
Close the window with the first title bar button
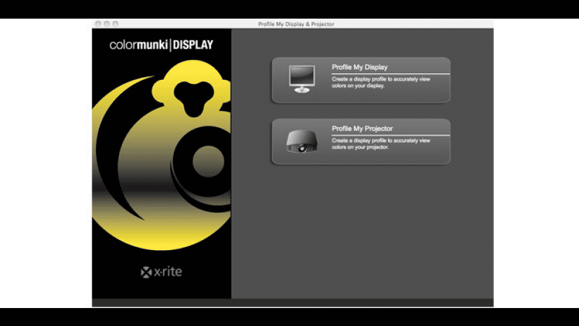[98, 24]
